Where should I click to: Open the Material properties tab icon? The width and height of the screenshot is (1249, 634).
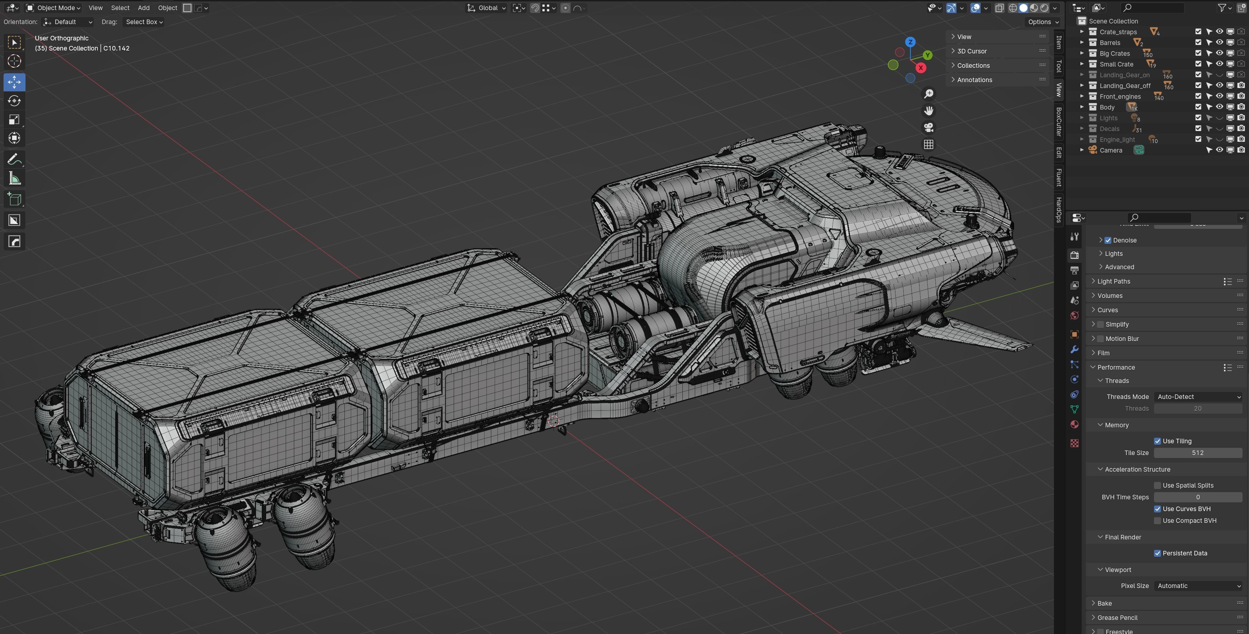click(1074, 425)
